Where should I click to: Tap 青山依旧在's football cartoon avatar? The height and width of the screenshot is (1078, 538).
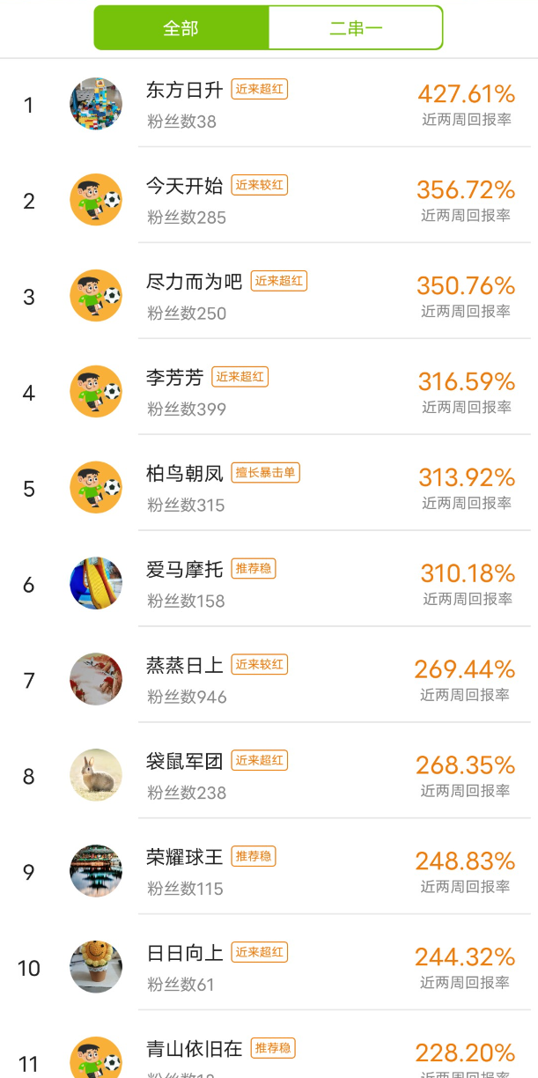pyautogui.click(x=96, y=1060)
